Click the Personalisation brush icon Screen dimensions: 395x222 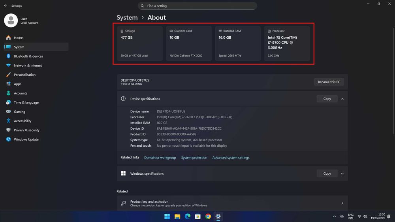[x=8, y=75]
